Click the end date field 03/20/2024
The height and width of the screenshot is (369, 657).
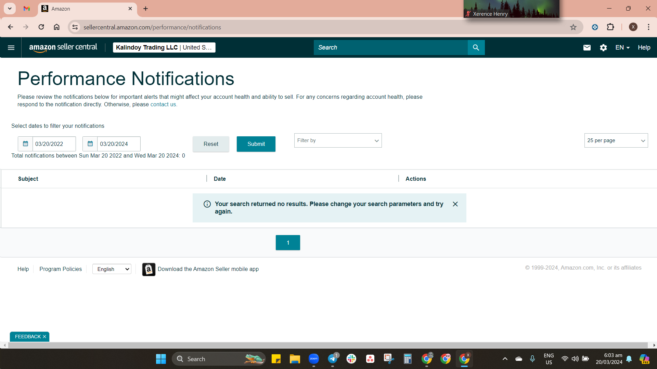[119, 144]
